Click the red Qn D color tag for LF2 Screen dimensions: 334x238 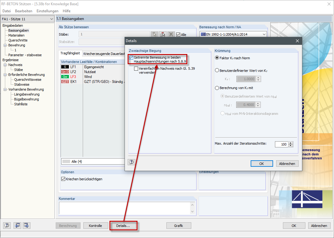pyautogui.click(x=65, y=72)
